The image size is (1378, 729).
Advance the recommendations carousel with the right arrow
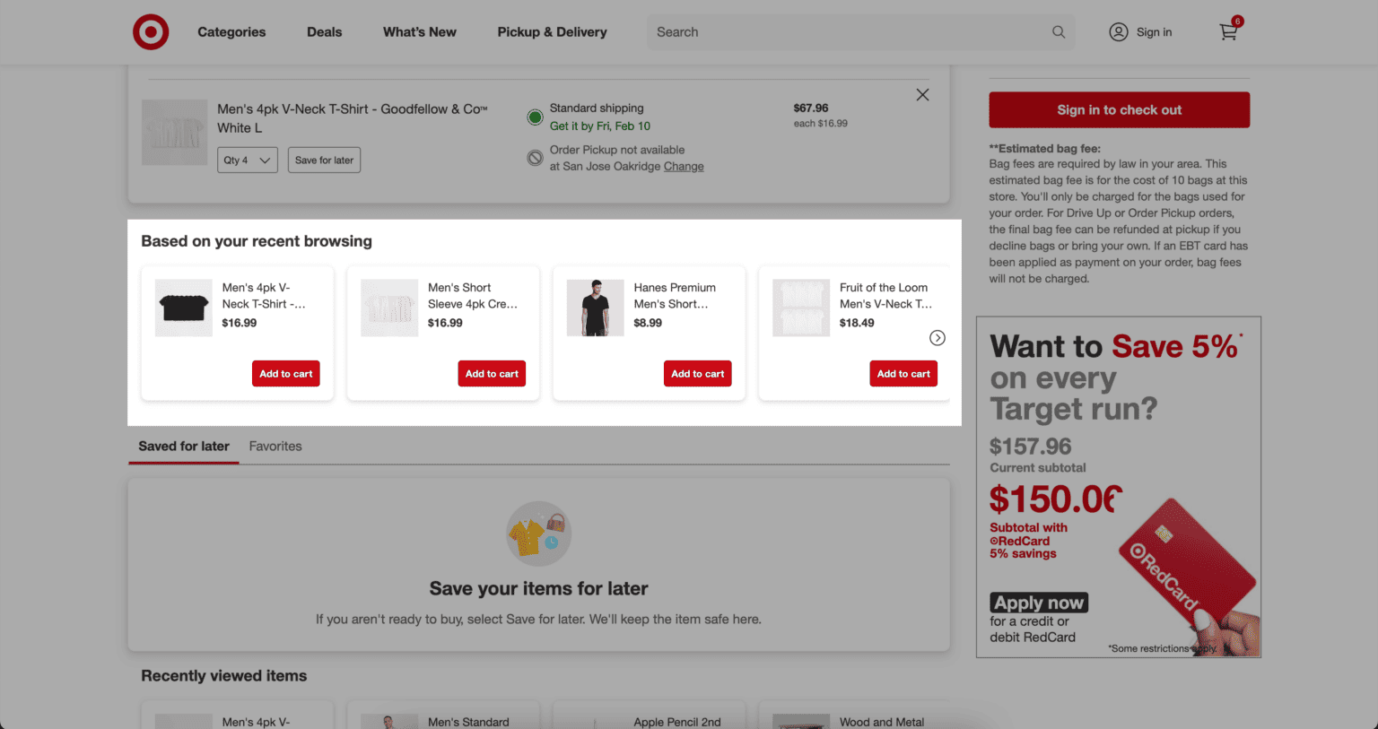pyautogui.click(x=938, y=337)
